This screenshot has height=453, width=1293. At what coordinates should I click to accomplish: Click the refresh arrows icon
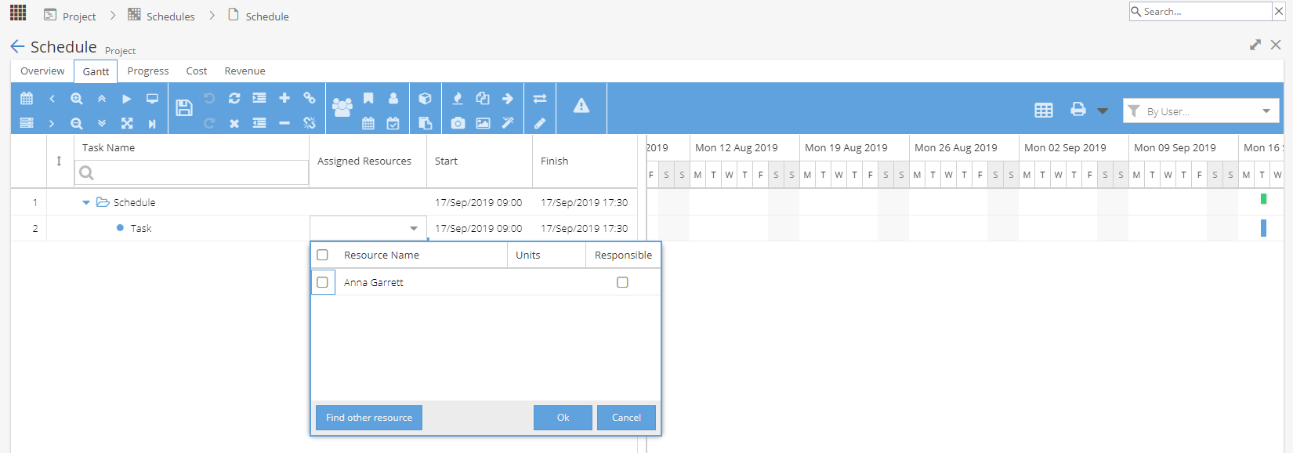tap(234, 98)
